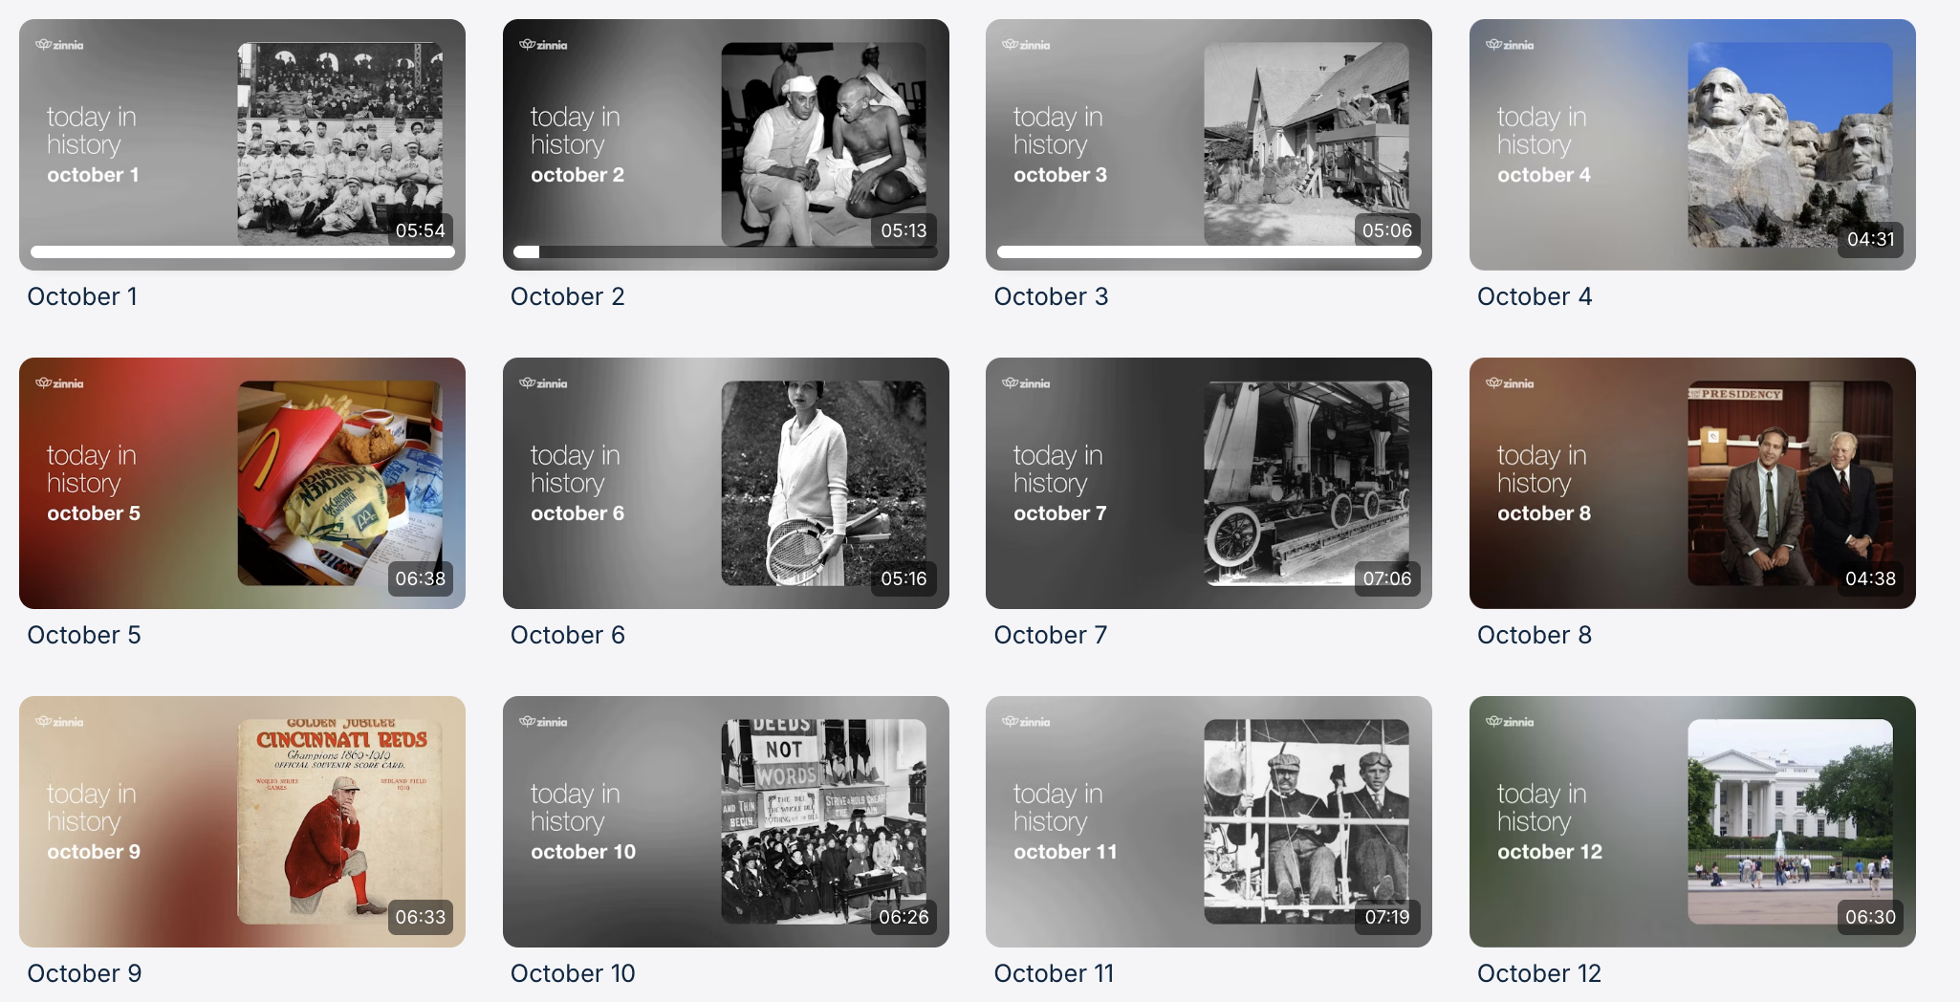Click the October 1 video progress bar

[x=242, y=252]
